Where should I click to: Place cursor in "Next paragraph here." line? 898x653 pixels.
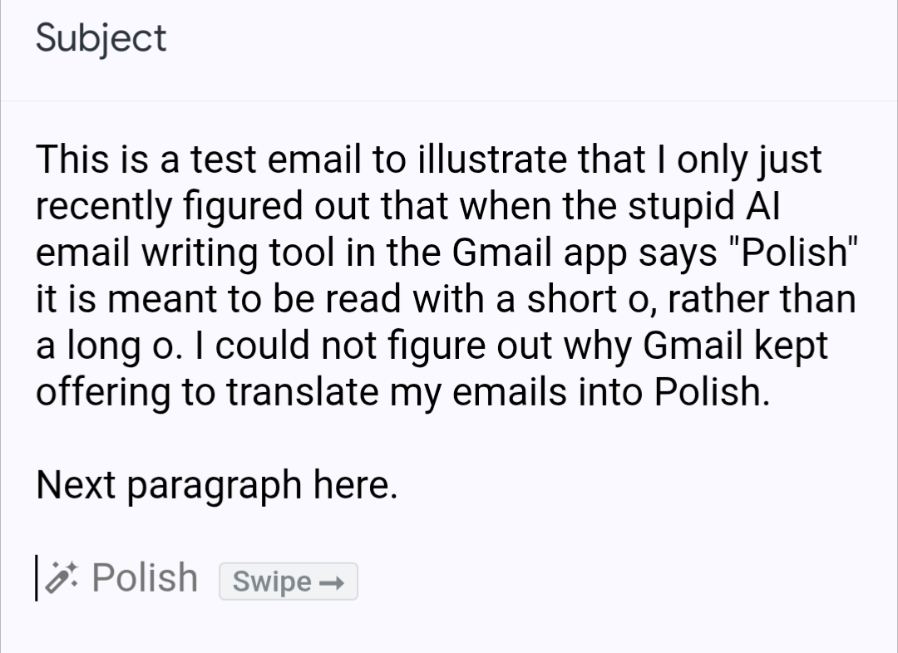216,485
